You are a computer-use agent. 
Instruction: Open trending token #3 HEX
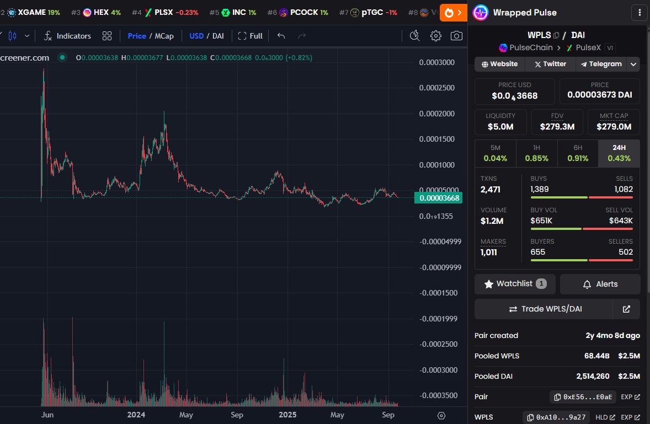click(x=96, y=13)
